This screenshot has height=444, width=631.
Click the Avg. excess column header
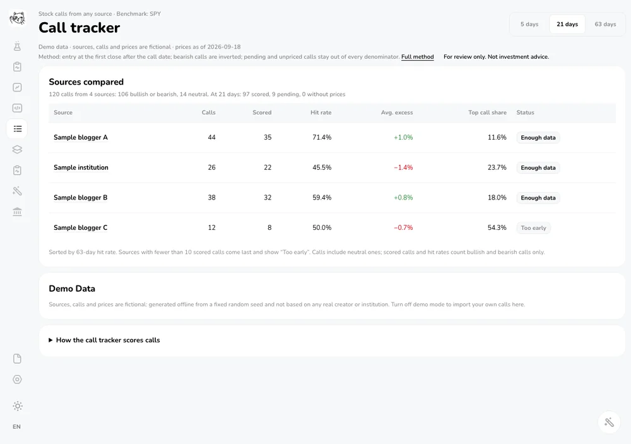[397, 112]
